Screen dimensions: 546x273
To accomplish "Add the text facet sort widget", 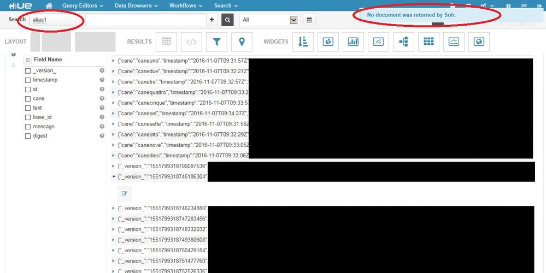I will 303,41.
